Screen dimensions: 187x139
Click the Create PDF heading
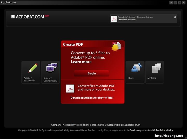click(x=73, y=45)
